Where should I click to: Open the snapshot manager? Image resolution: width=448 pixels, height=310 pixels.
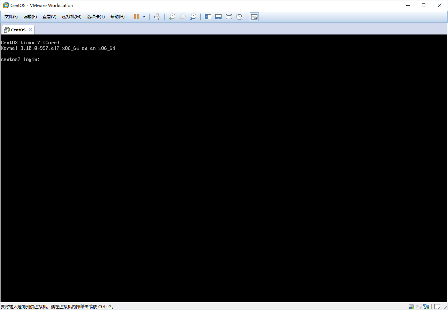(x=193, y=17)
